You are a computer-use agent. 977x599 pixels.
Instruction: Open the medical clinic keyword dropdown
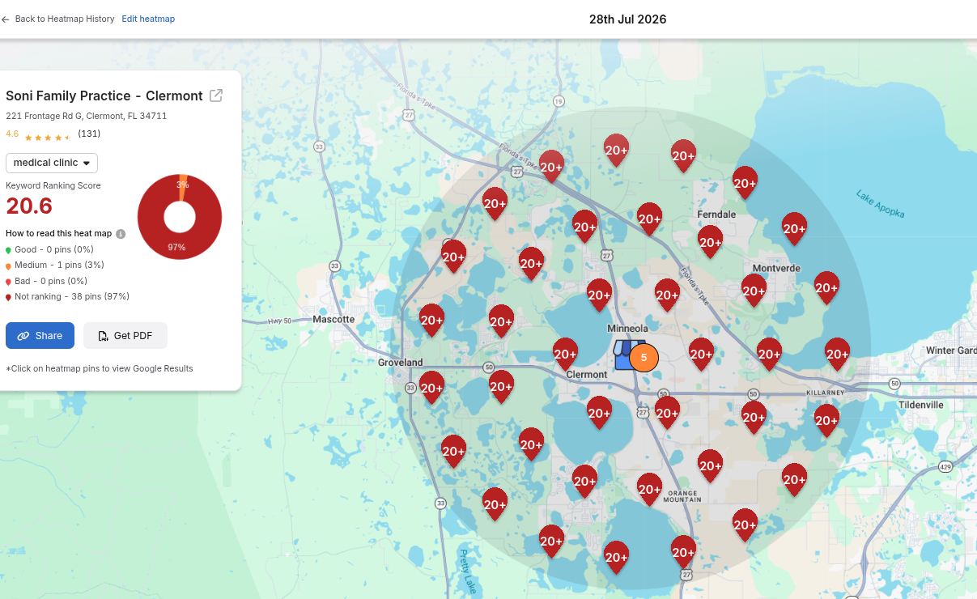(52, 163)
